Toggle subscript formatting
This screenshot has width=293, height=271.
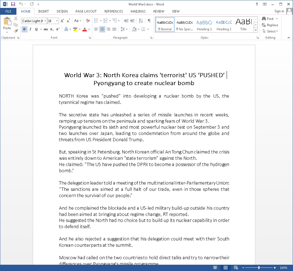(52, 29)
